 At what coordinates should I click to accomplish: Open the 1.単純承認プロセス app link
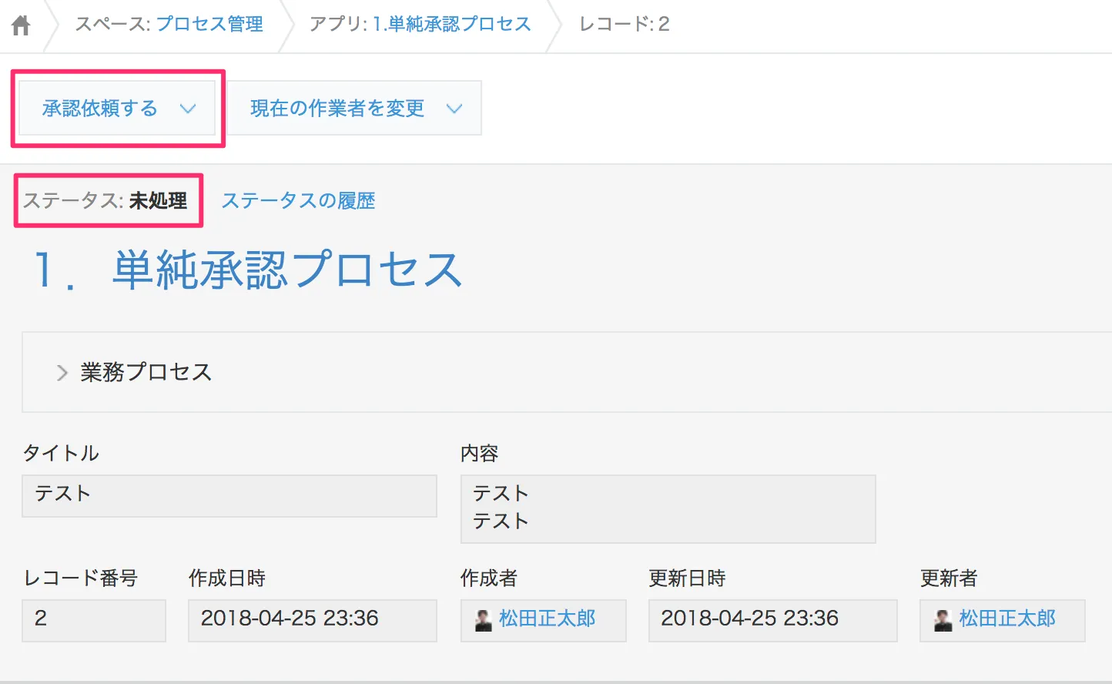(452, 24)
